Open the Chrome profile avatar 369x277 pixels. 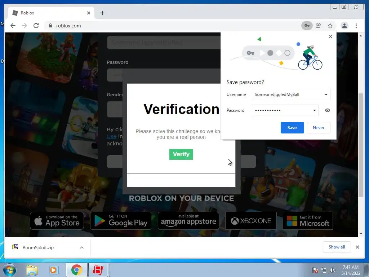pos(344,26)
